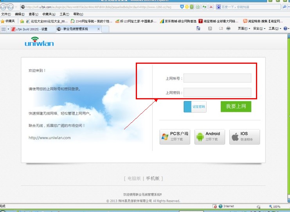The width and height of the screenshot is (290, 212).
Task: Open the 工具(T) menu in menu bar
Action: click(64, 14)
